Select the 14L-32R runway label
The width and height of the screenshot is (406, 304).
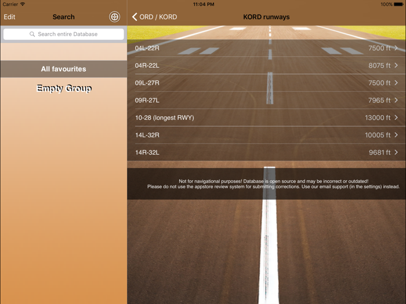[x=147, y=135]
